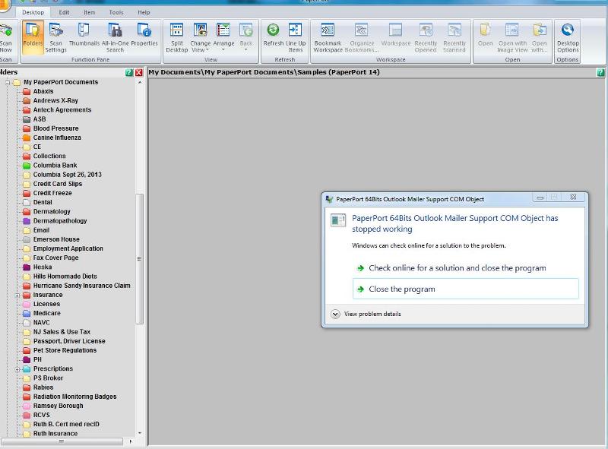Expand the Arrange dropdown
608x449 pixels.
[x=224, y=38]
